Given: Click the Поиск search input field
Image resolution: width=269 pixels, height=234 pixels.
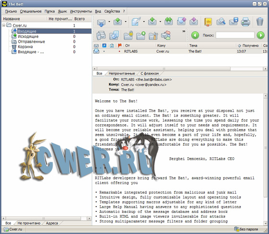Looking at the screenshot, I should 235,35.
